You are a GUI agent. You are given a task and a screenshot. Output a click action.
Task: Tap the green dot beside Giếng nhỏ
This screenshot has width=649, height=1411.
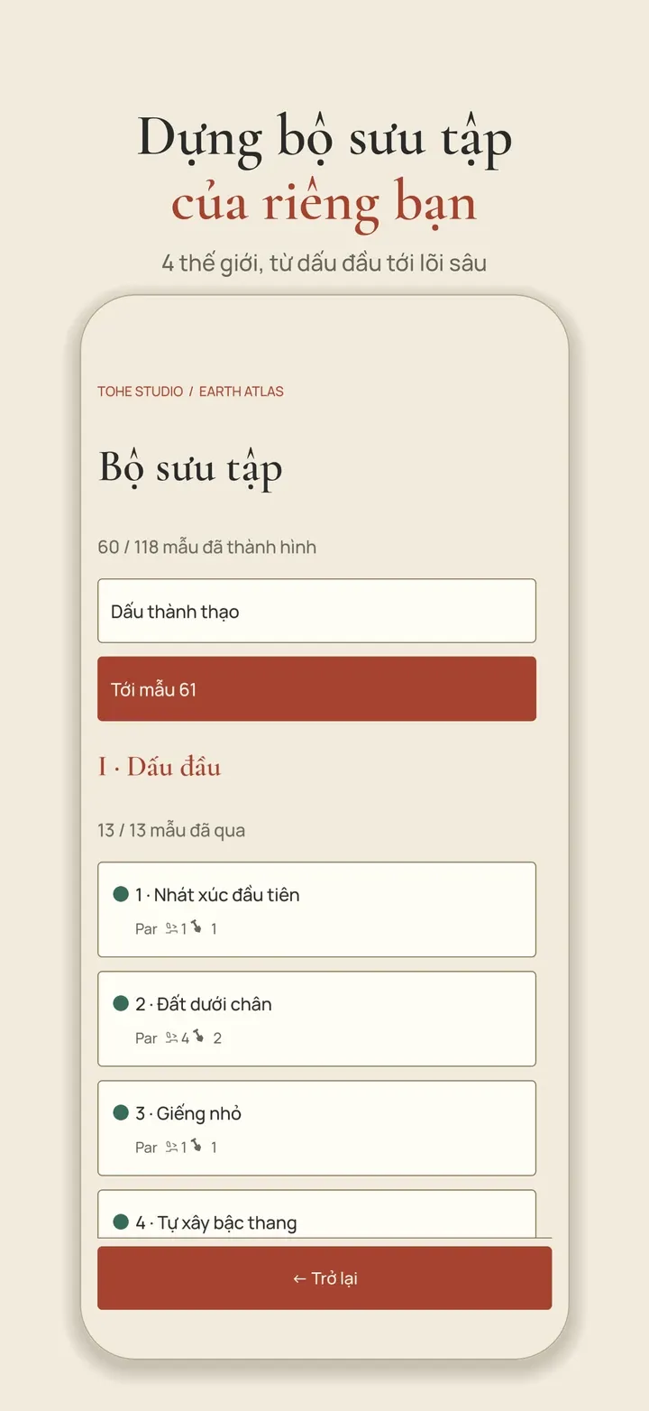point(121,1112)
